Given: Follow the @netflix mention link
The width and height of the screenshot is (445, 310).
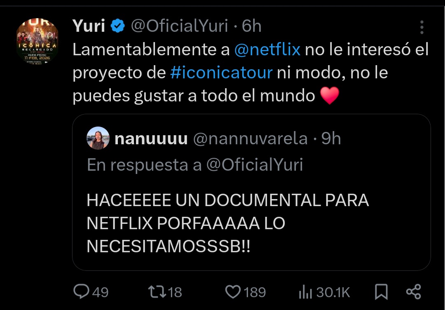Looking at the screenshot, I should tap(267, 50).
